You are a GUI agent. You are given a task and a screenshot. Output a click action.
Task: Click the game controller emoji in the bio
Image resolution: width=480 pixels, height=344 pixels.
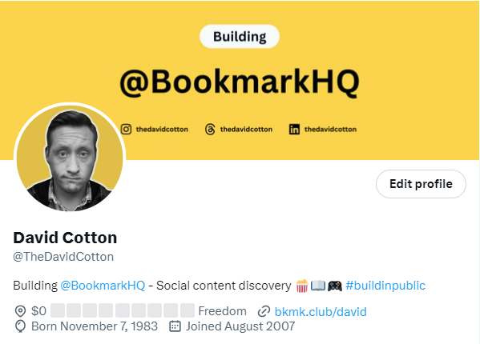(335, 286)
